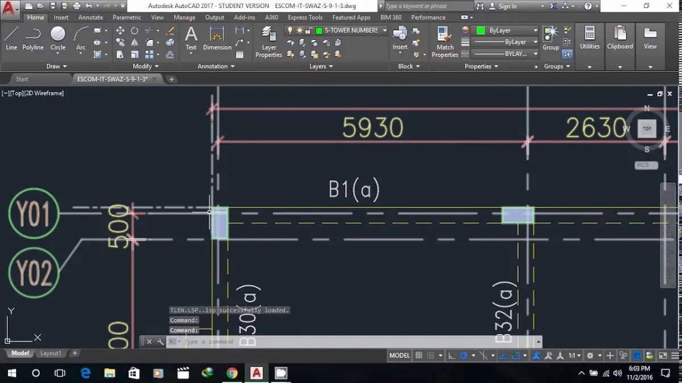Switch to the Annotate ribbon tab

pyautogui.click(x=90, y=17)
